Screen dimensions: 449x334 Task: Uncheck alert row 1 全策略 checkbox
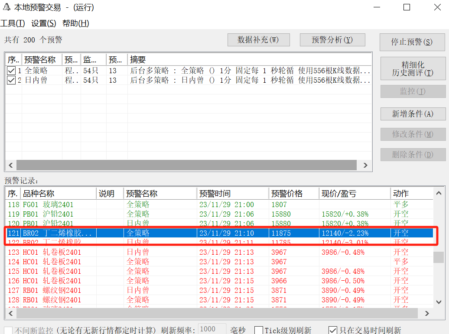click(x=11, y=71)
